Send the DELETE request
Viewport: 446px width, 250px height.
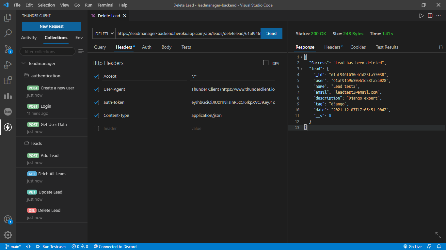click(x=271, y=33)
